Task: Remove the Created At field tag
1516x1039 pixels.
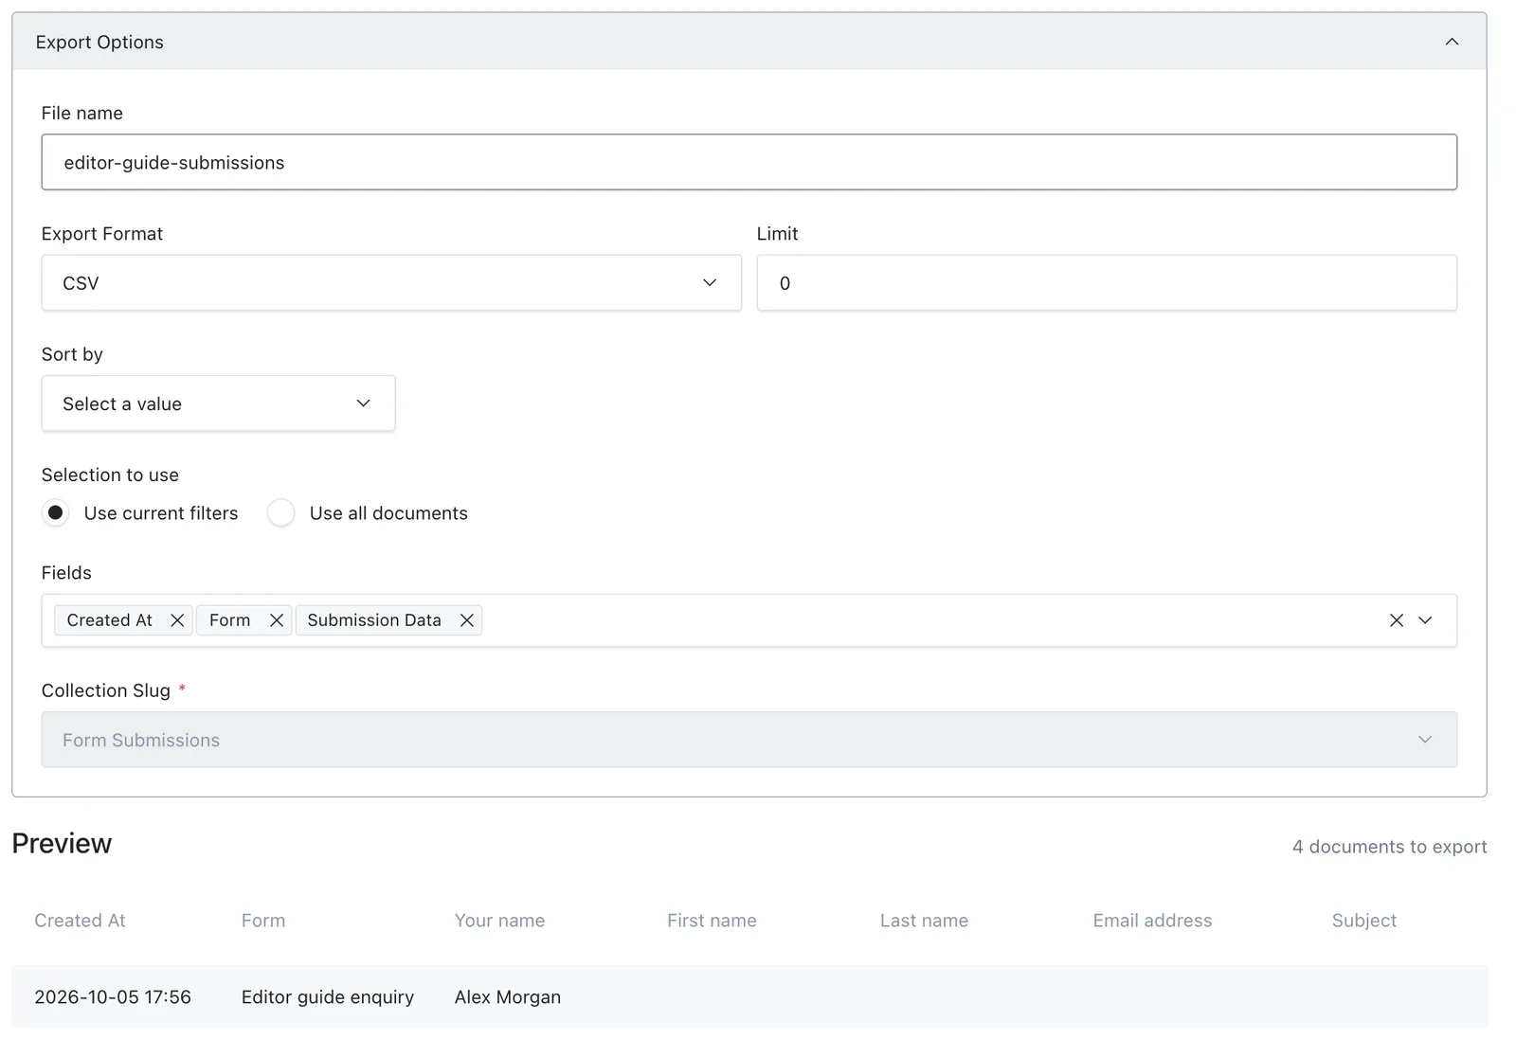Action: (177, 620)
